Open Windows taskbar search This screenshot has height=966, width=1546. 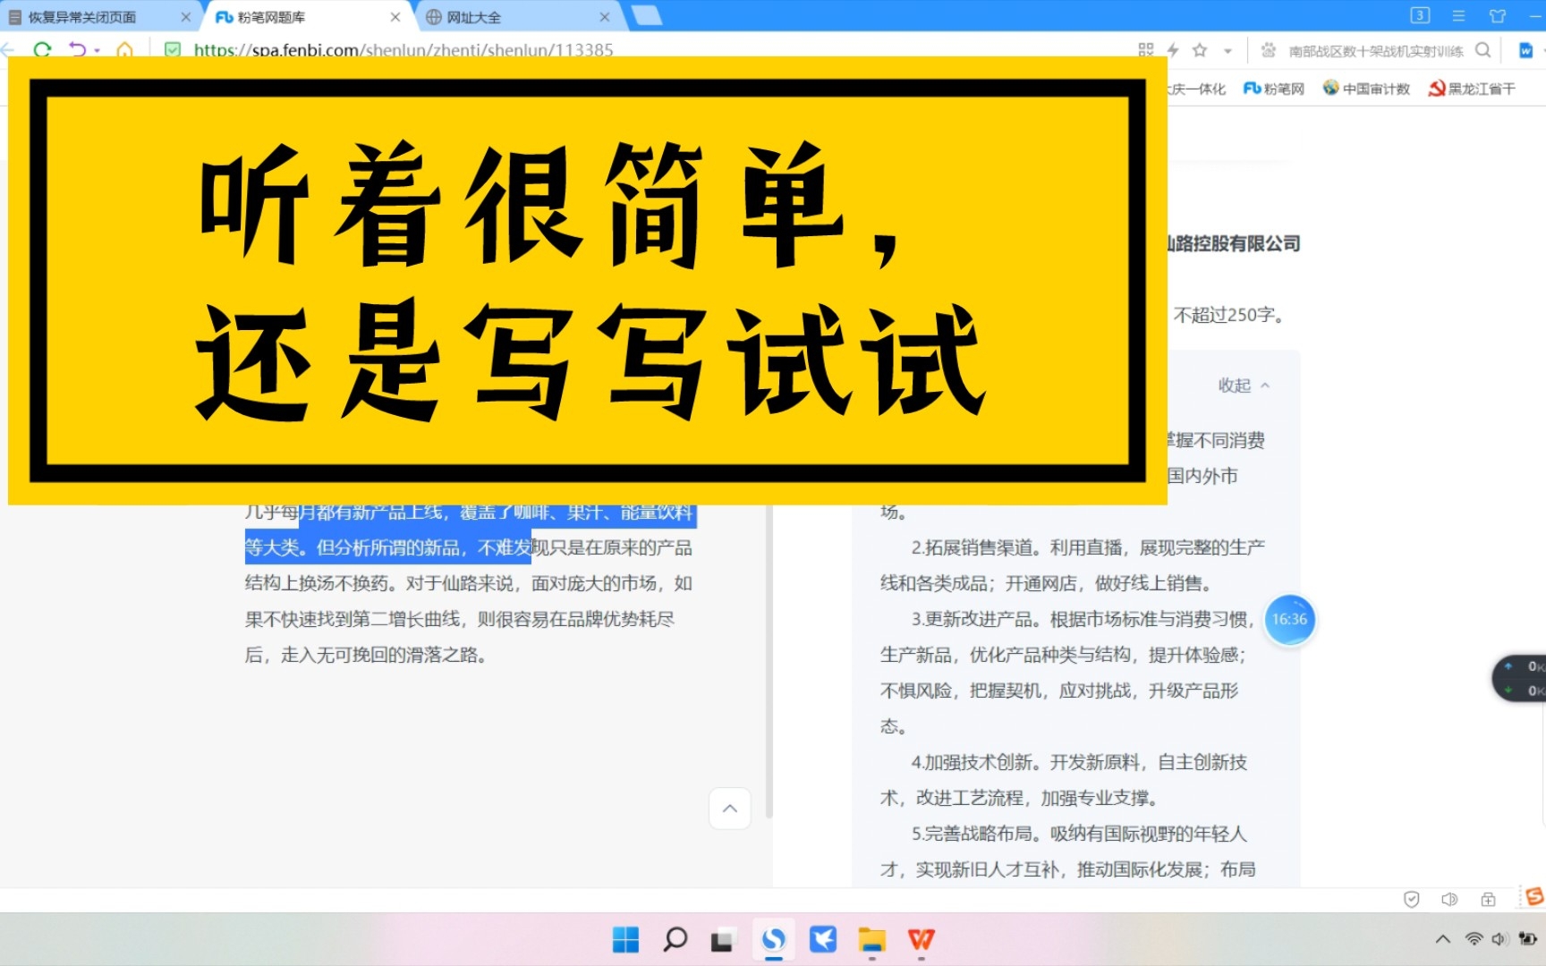tap(675, 939)
